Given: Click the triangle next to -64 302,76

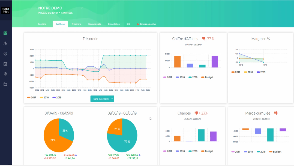Looking at the screenshot, I should click(x=76, y=155).
